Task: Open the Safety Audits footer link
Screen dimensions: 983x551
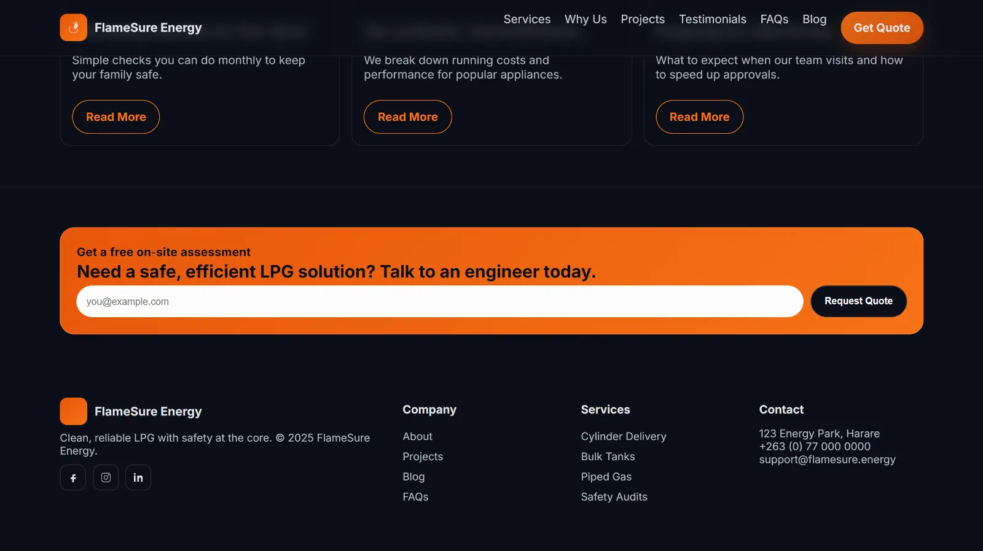Action: pos(614,497)
